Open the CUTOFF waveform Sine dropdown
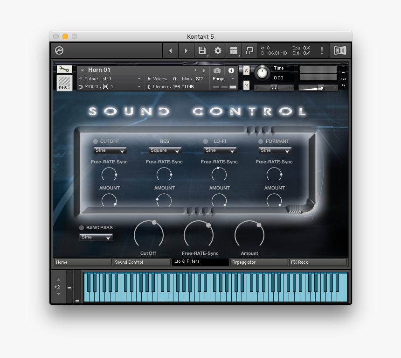 [x=110, y=150]
